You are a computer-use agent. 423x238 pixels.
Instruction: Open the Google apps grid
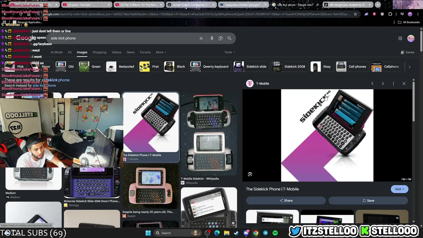click(400, 38)
